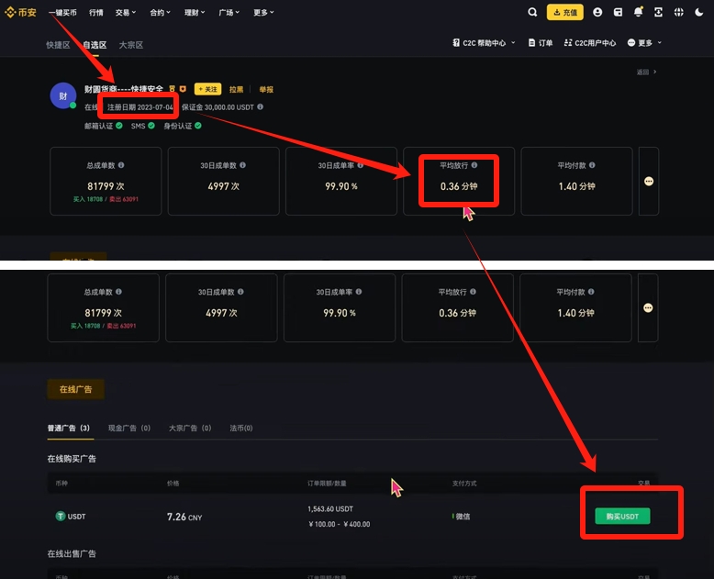This screenshot has width=714, height=579.
Task: Click the +关注 follow button
Action: tap(207, 89)
